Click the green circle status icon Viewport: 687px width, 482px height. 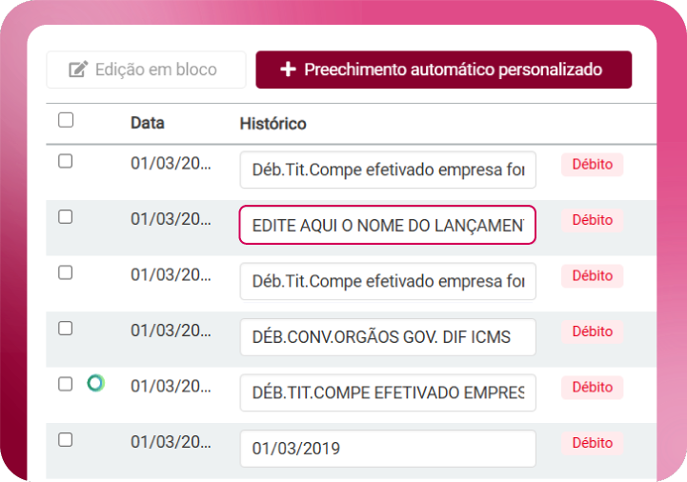95,383
